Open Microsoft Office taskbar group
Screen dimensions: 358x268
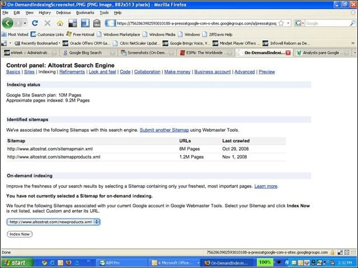pos(175,263)
